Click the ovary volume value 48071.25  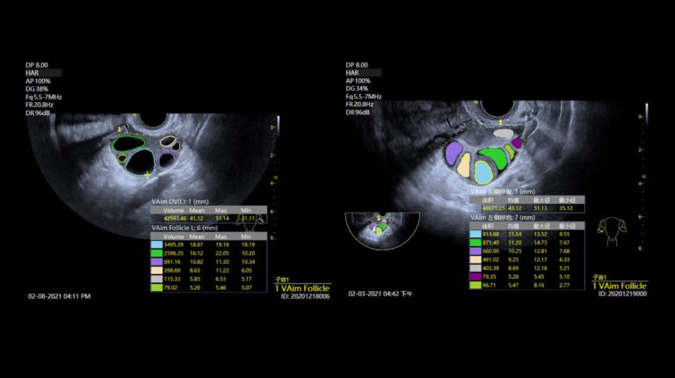493,208
